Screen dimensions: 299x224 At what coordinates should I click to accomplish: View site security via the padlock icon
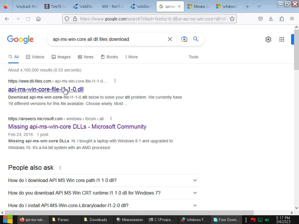[75, 19]
